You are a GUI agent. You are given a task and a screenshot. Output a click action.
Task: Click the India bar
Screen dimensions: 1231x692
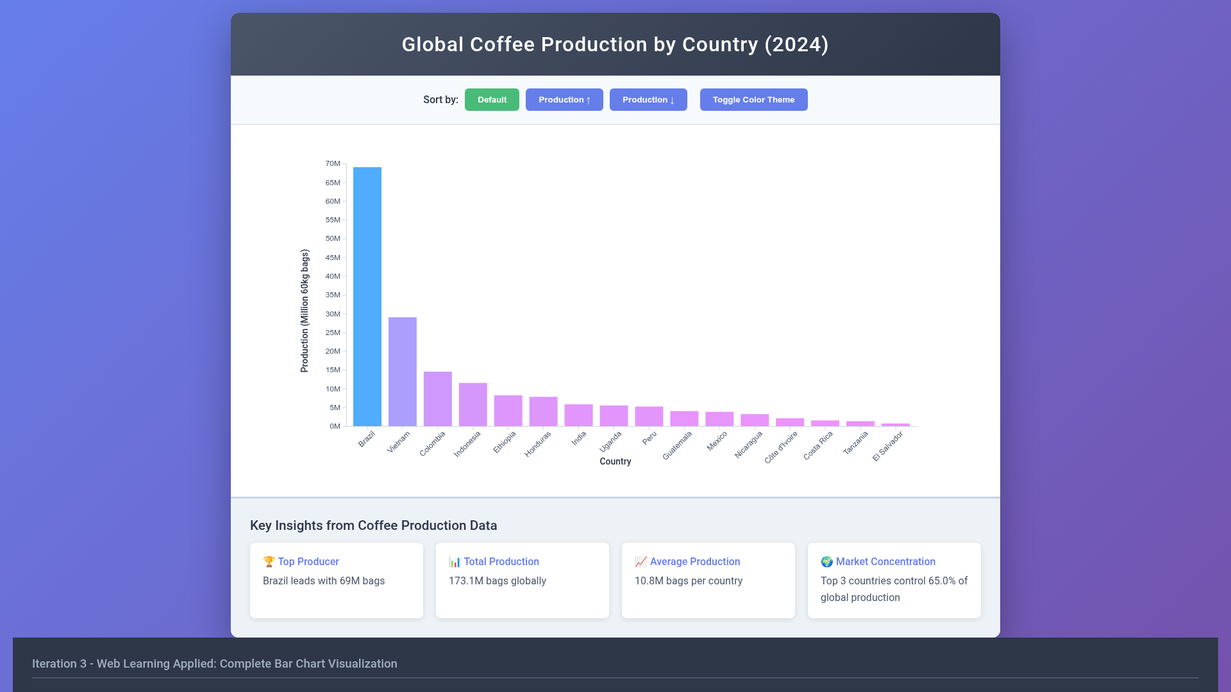click(579, 415)
